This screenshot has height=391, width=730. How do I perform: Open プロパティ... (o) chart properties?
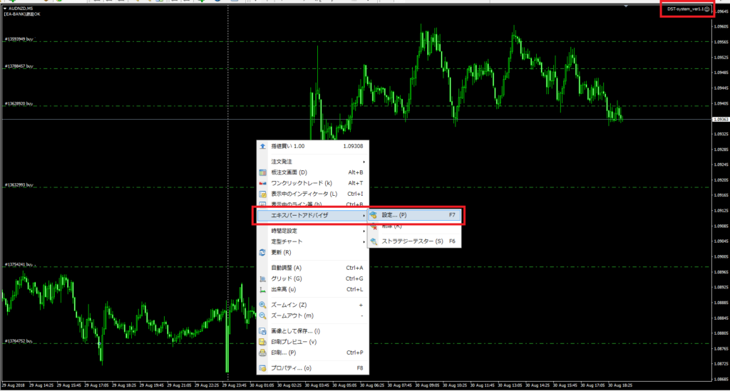coord(312,367)
